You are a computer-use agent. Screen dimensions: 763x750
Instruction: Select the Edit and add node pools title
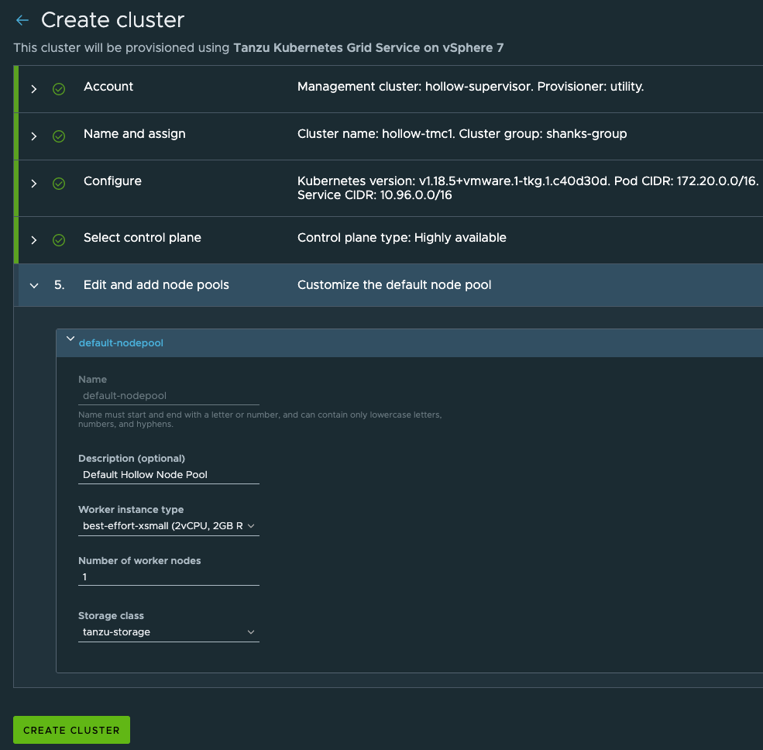[156, 285]
